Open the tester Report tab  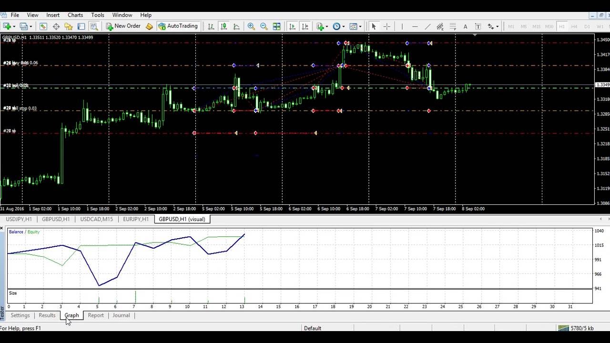[x=96, y=315]
